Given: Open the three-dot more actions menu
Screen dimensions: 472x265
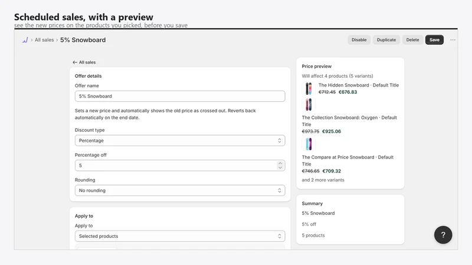Looking at the screenshot, I should (453, 40).
